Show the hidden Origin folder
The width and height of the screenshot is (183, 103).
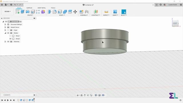tap(8, 30)
